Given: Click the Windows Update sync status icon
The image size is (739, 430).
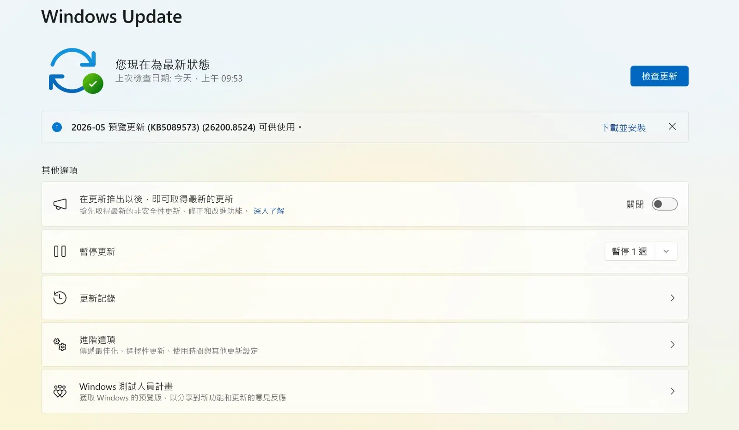Looking at the screenshot, I should click(x=76, y=71).
